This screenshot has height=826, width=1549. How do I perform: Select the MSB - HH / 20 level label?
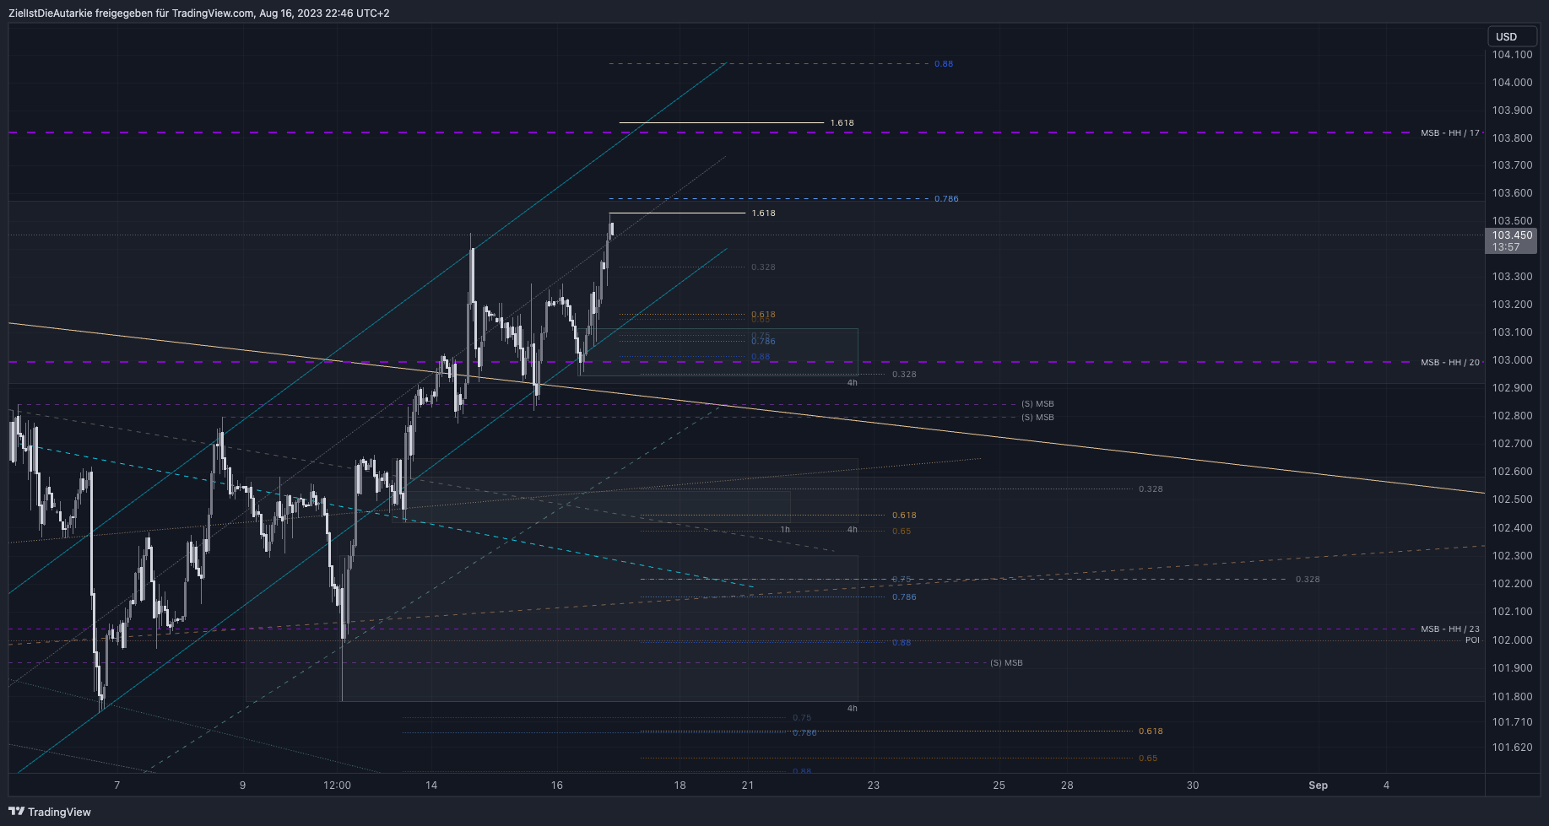pos(1450,363)
